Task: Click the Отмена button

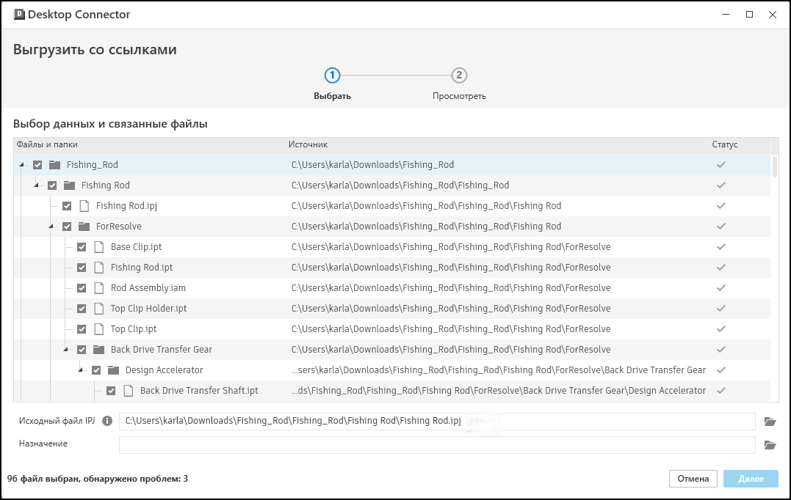Action: (x=693, y=479)
